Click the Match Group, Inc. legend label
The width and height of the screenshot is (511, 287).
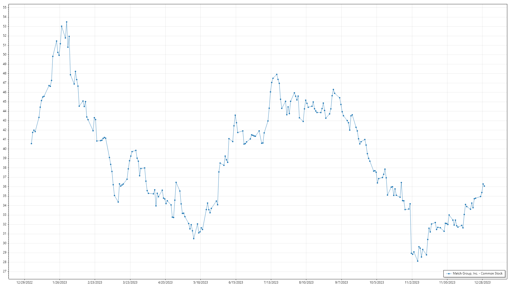click(477, 273)
